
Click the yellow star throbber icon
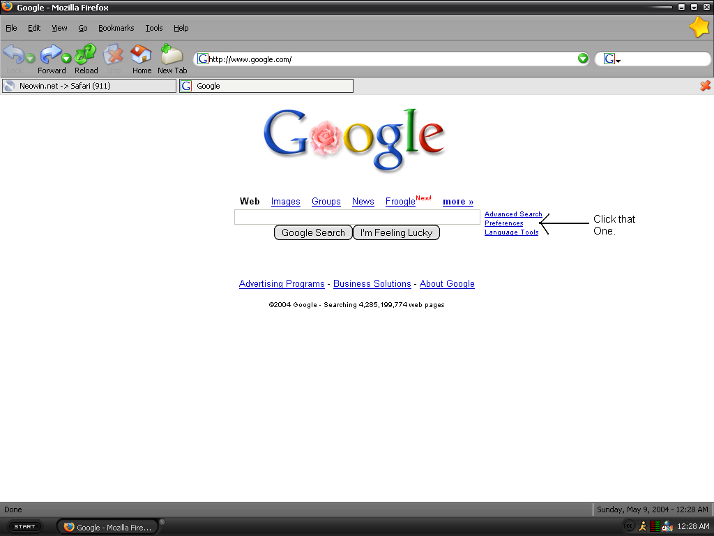pyautogui.click(x=699, y=27)
